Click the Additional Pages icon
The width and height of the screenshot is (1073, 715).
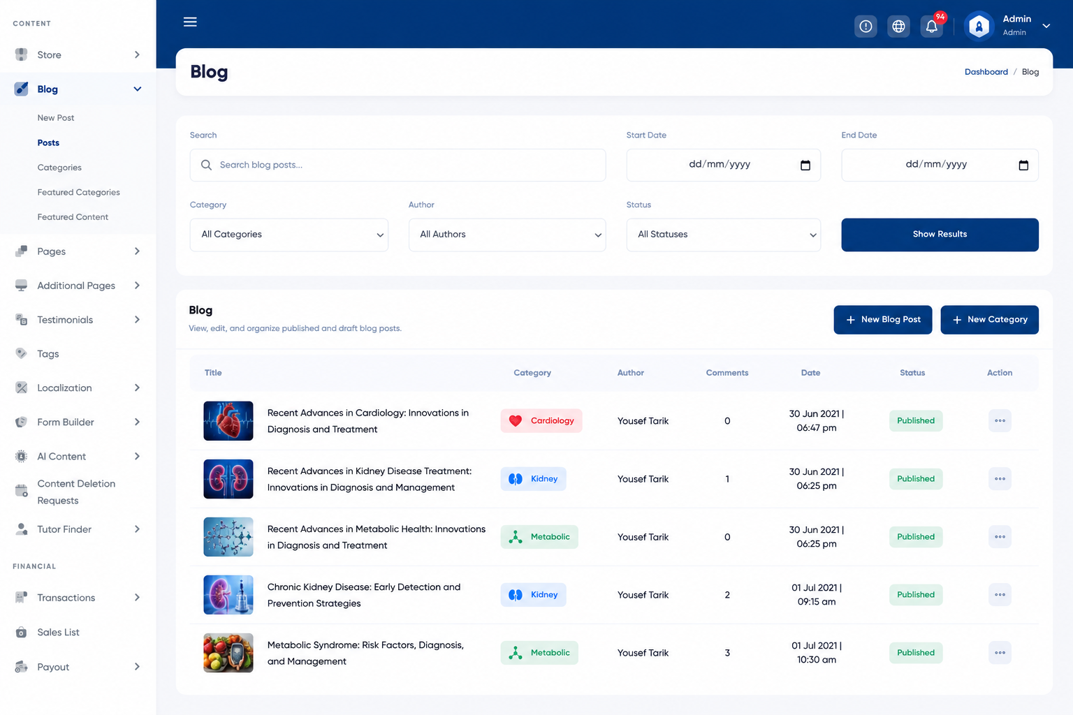click(x=22, y=285)
